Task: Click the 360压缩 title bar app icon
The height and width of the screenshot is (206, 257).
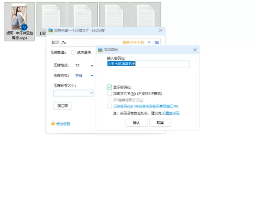Action: click(51, 30)
